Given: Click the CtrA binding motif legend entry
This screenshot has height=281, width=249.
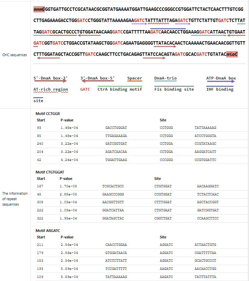Looking at the screenshot, I should [120, 89].
